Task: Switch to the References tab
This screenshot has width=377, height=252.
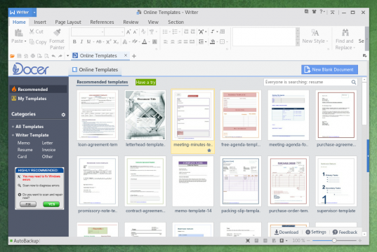Action: click(x=102, y=22)
